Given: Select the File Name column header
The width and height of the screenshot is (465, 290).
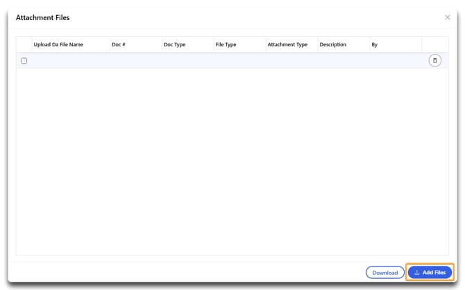Looking at the screenshot, I should tap(72, 45).
